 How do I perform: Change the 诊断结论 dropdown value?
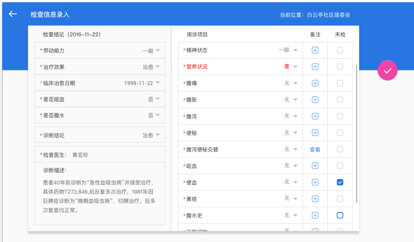pyautogui.click(x=151, y=135)
